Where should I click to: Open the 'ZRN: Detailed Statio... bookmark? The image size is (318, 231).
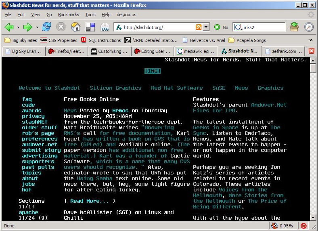pyautogui.click(x=151, y=40)
